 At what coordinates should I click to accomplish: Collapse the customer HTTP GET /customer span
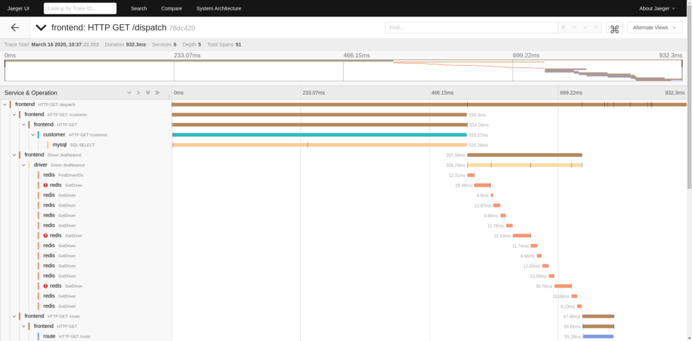pyautogui.click(x=33, y=135)
